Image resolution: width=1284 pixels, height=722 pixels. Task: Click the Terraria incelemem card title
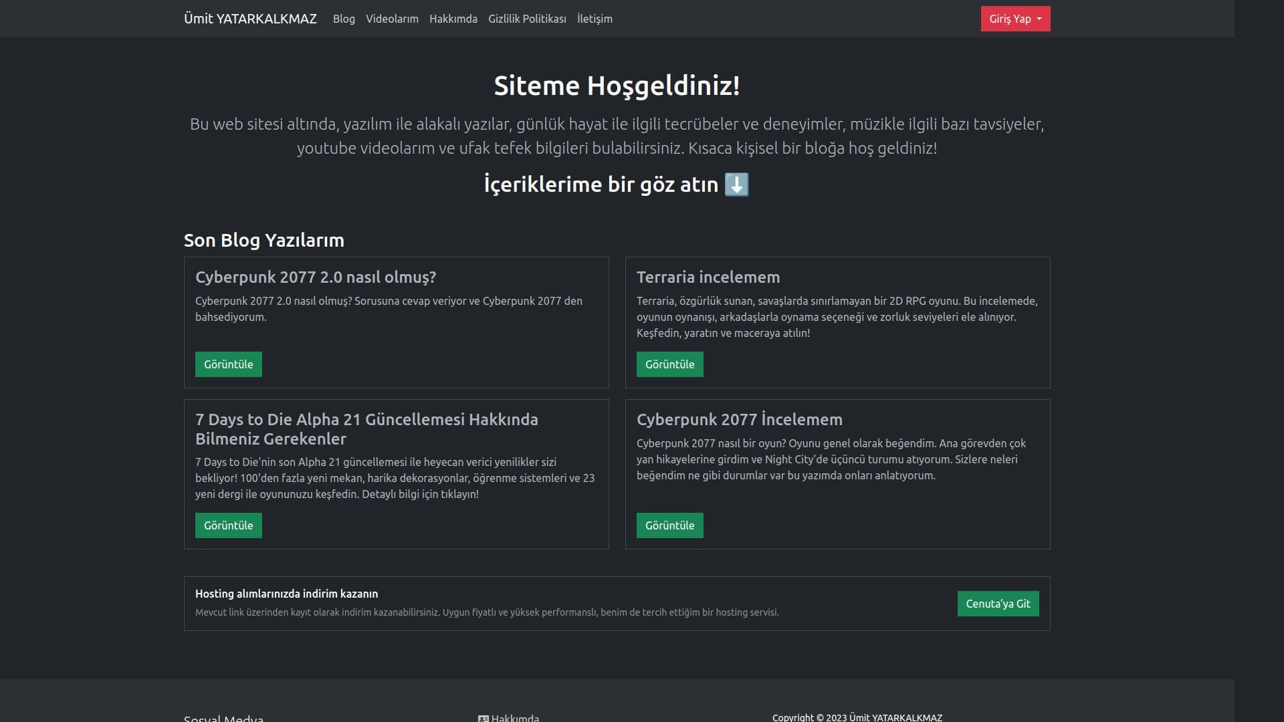pos(708,277)
